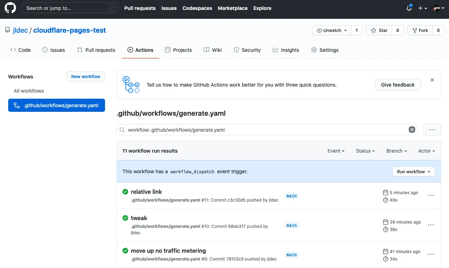Open the kebab menu beside the tweak run
This screenshot has height=268, width=449.
(x=431, y=225)
